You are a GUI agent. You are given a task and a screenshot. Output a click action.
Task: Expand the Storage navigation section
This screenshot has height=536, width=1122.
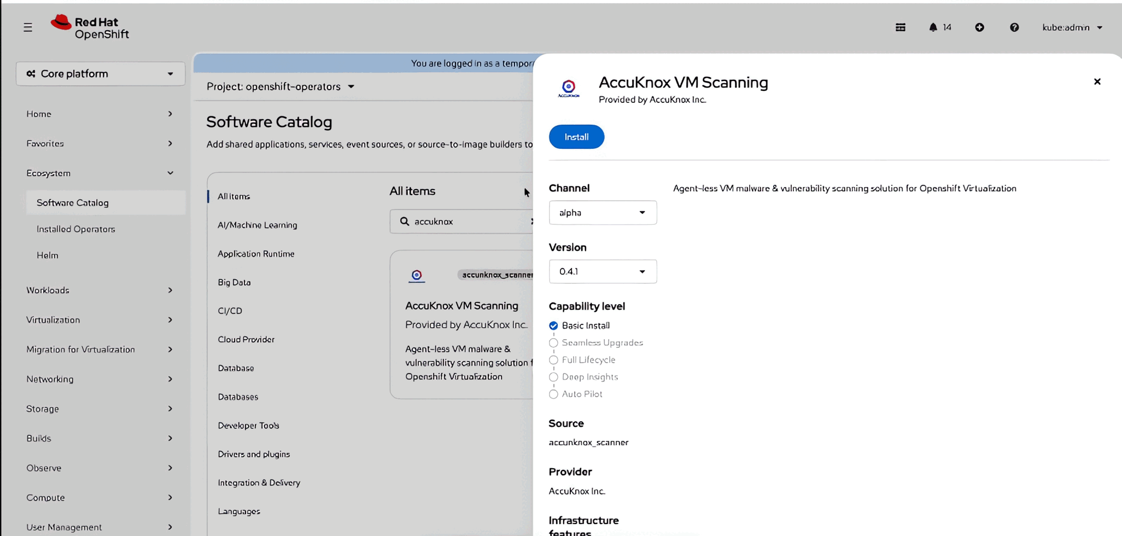point(100,409)
